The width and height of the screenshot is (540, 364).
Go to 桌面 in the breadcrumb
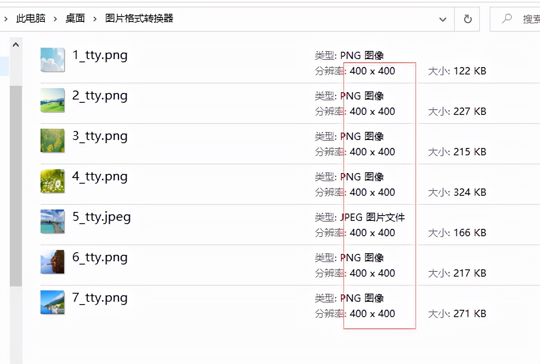tap(75, 19)
